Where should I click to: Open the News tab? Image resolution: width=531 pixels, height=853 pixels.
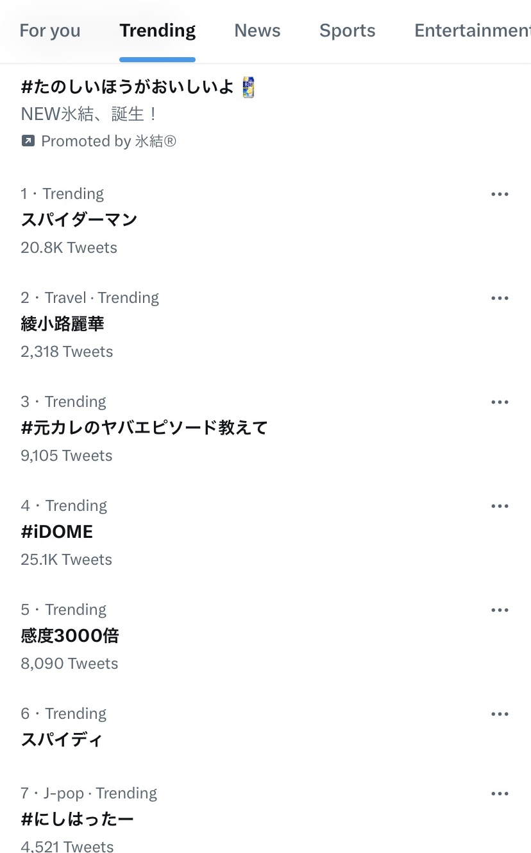(x=257, y=31)
